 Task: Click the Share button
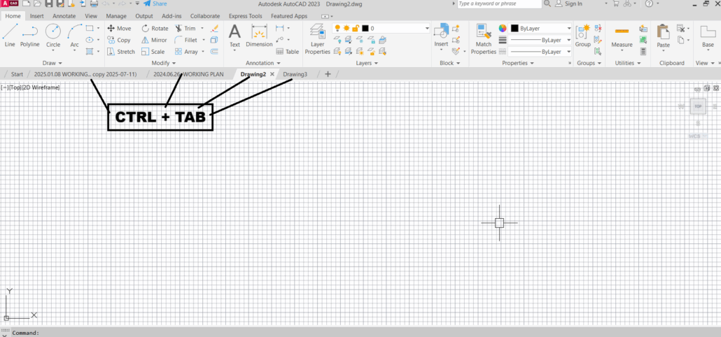click(155, 4)
